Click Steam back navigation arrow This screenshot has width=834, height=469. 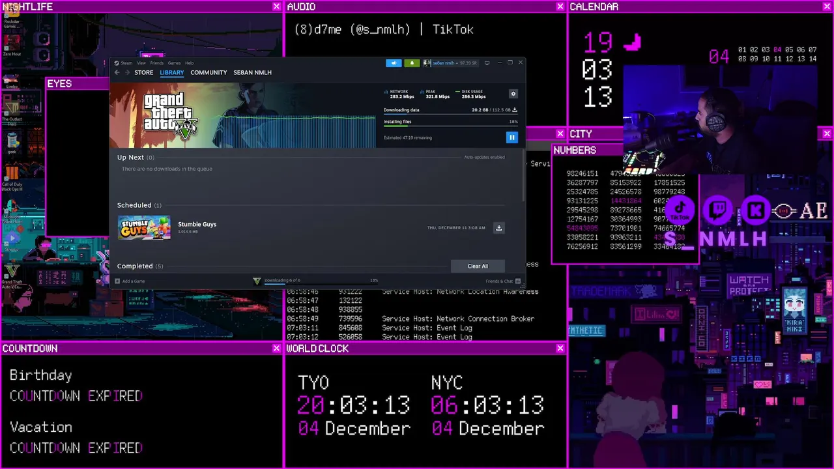click(x=117, y=72)
